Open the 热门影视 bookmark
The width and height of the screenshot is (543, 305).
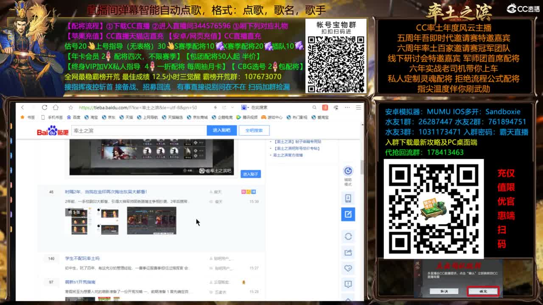coord(297,117)
